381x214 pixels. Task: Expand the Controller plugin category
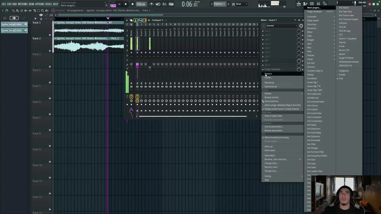(320, 17)
